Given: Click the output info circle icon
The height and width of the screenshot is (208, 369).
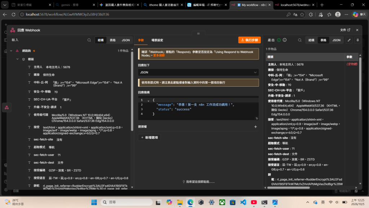Looking at the screenshot, I should 285,40.
